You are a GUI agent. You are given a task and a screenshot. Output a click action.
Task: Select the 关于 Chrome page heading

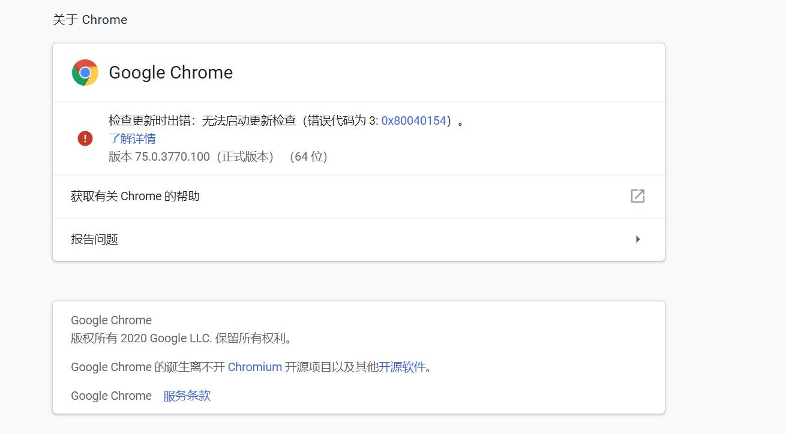pyautogui.click(x=90, y=19)
